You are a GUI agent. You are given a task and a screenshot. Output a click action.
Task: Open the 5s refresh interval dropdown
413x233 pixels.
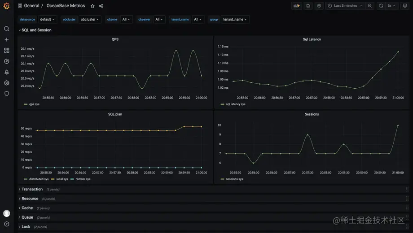coord(391,5)
